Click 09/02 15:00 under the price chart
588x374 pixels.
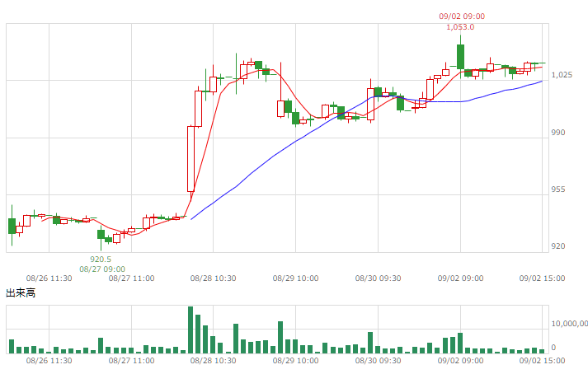[543, 278]
